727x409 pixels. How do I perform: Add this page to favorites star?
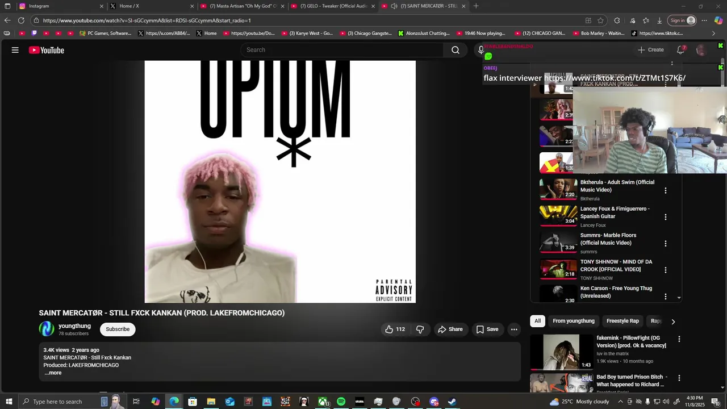click(x=600, y=20)
